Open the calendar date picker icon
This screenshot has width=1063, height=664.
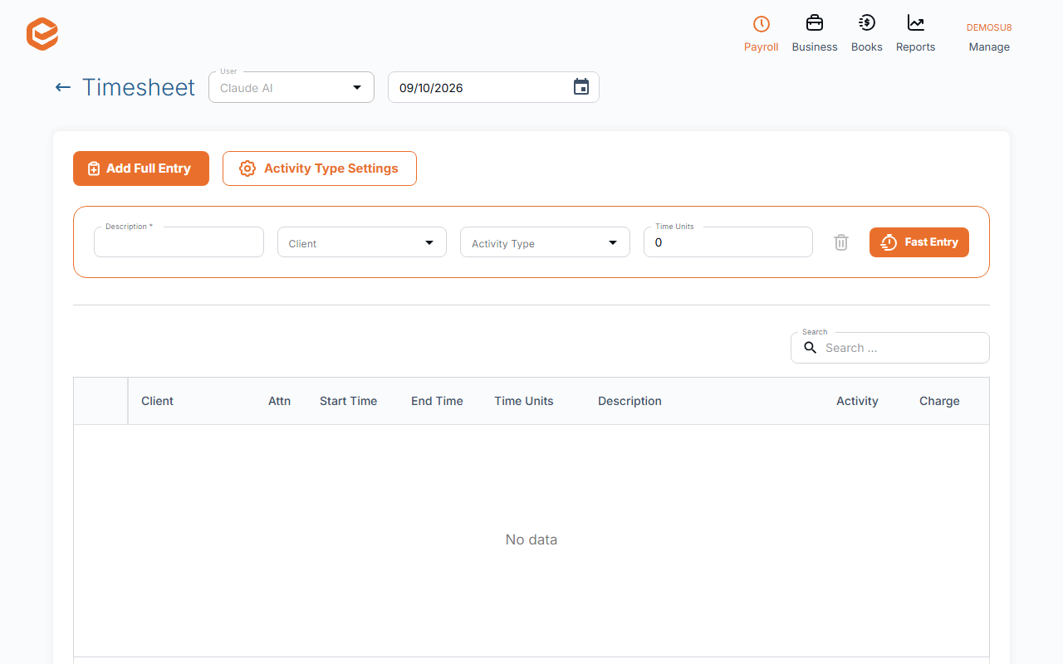581,87
